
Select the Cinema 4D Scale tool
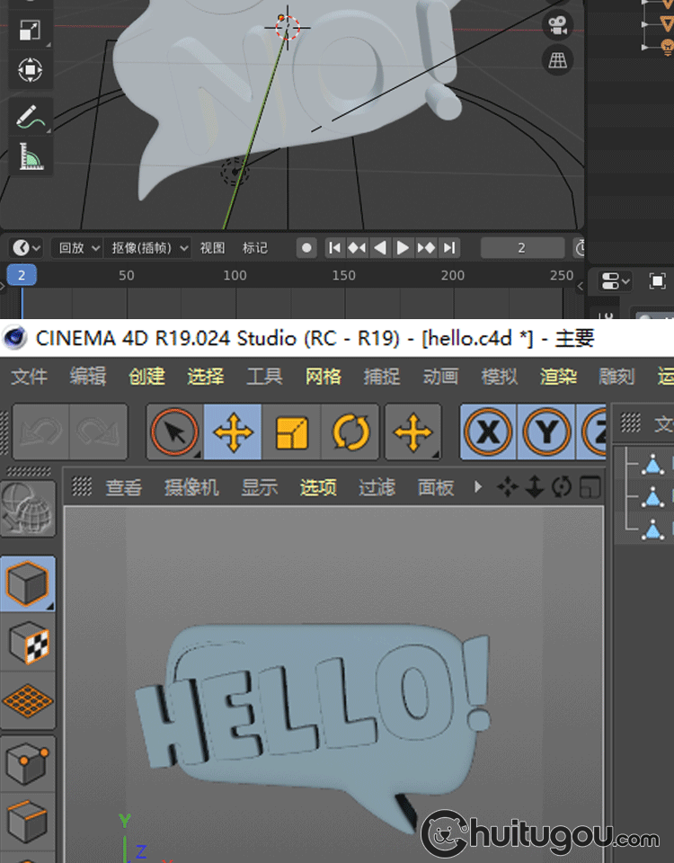[292, 433]
